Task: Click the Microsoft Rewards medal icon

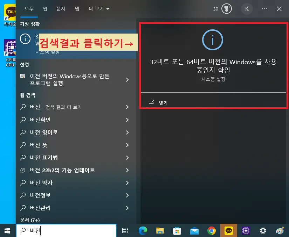Action: point(227,9)
